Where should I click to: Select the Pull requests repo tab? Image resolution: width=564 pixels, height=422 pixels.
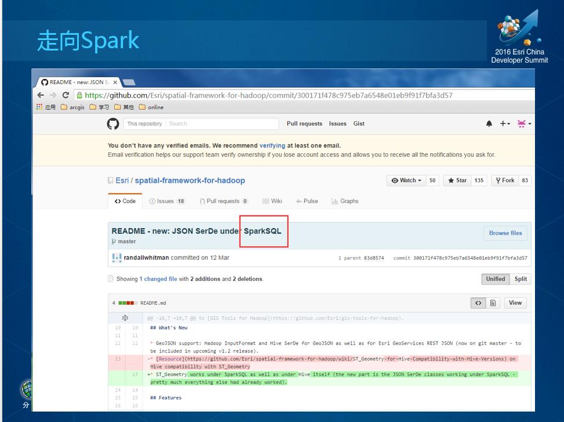224,201
